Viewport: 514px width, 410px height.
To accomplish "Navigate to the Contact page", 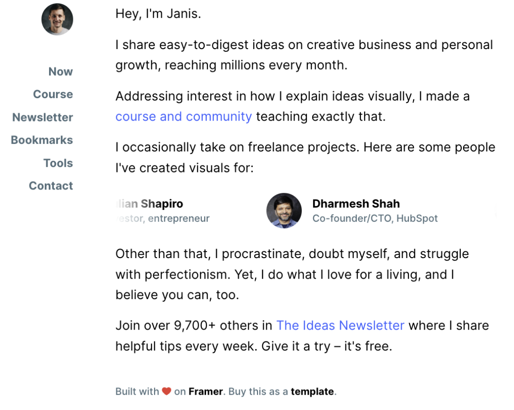I will (51, 186).
